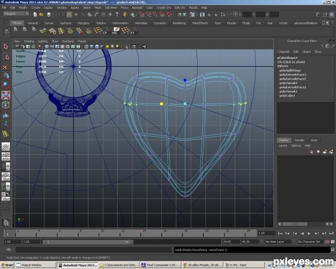Toggle use all lights yellow sphere icon
Image resolution: width=336 pixels, height=269 pixels.
(107, 47)
